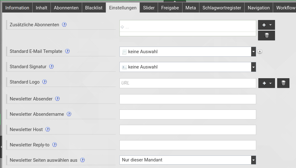Click the Standard Logo URL field
296x168 pixels.
tap(188, 83)
